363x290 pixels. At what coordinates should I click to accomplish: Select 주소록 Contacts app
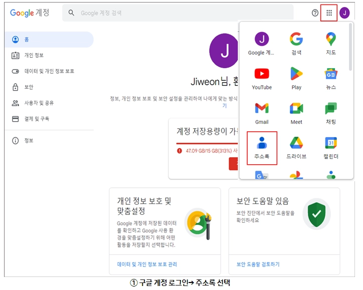pos(262,148)
